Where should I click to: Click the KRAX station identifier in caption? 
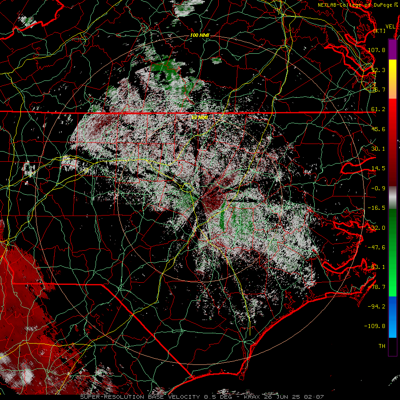pos(252,397)
